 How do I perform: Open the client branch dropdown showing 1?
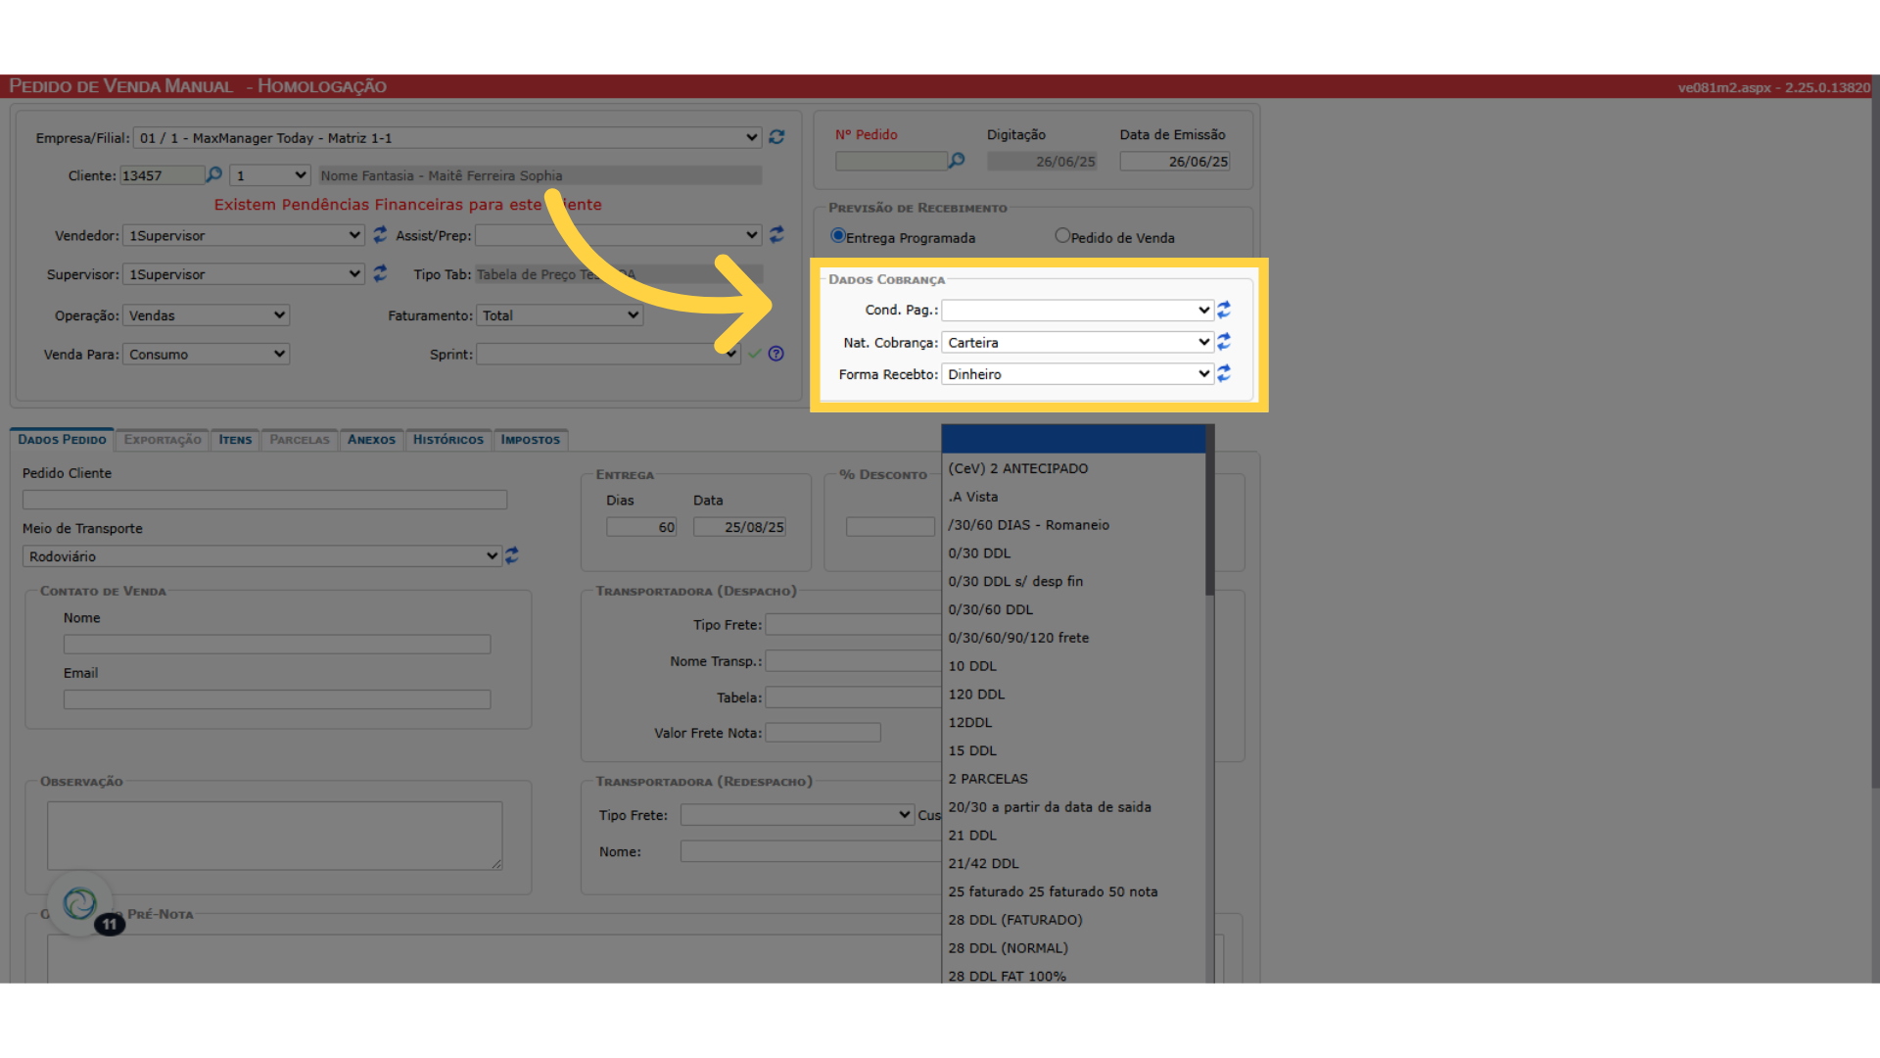[270, 175]
